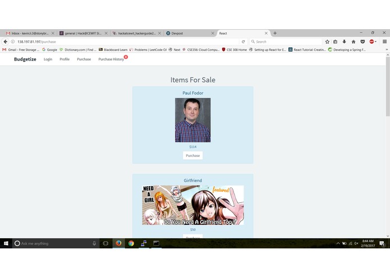Click the address bar URL field

click(x=127, y=41)
